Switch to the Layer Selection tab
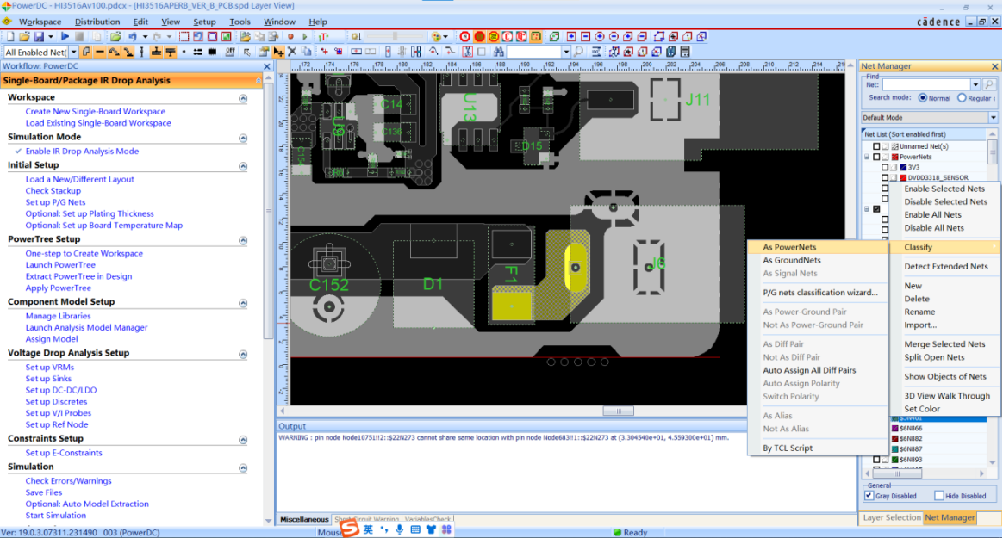Viewport: 1003px width, 538px height. [x=892, y=517]
